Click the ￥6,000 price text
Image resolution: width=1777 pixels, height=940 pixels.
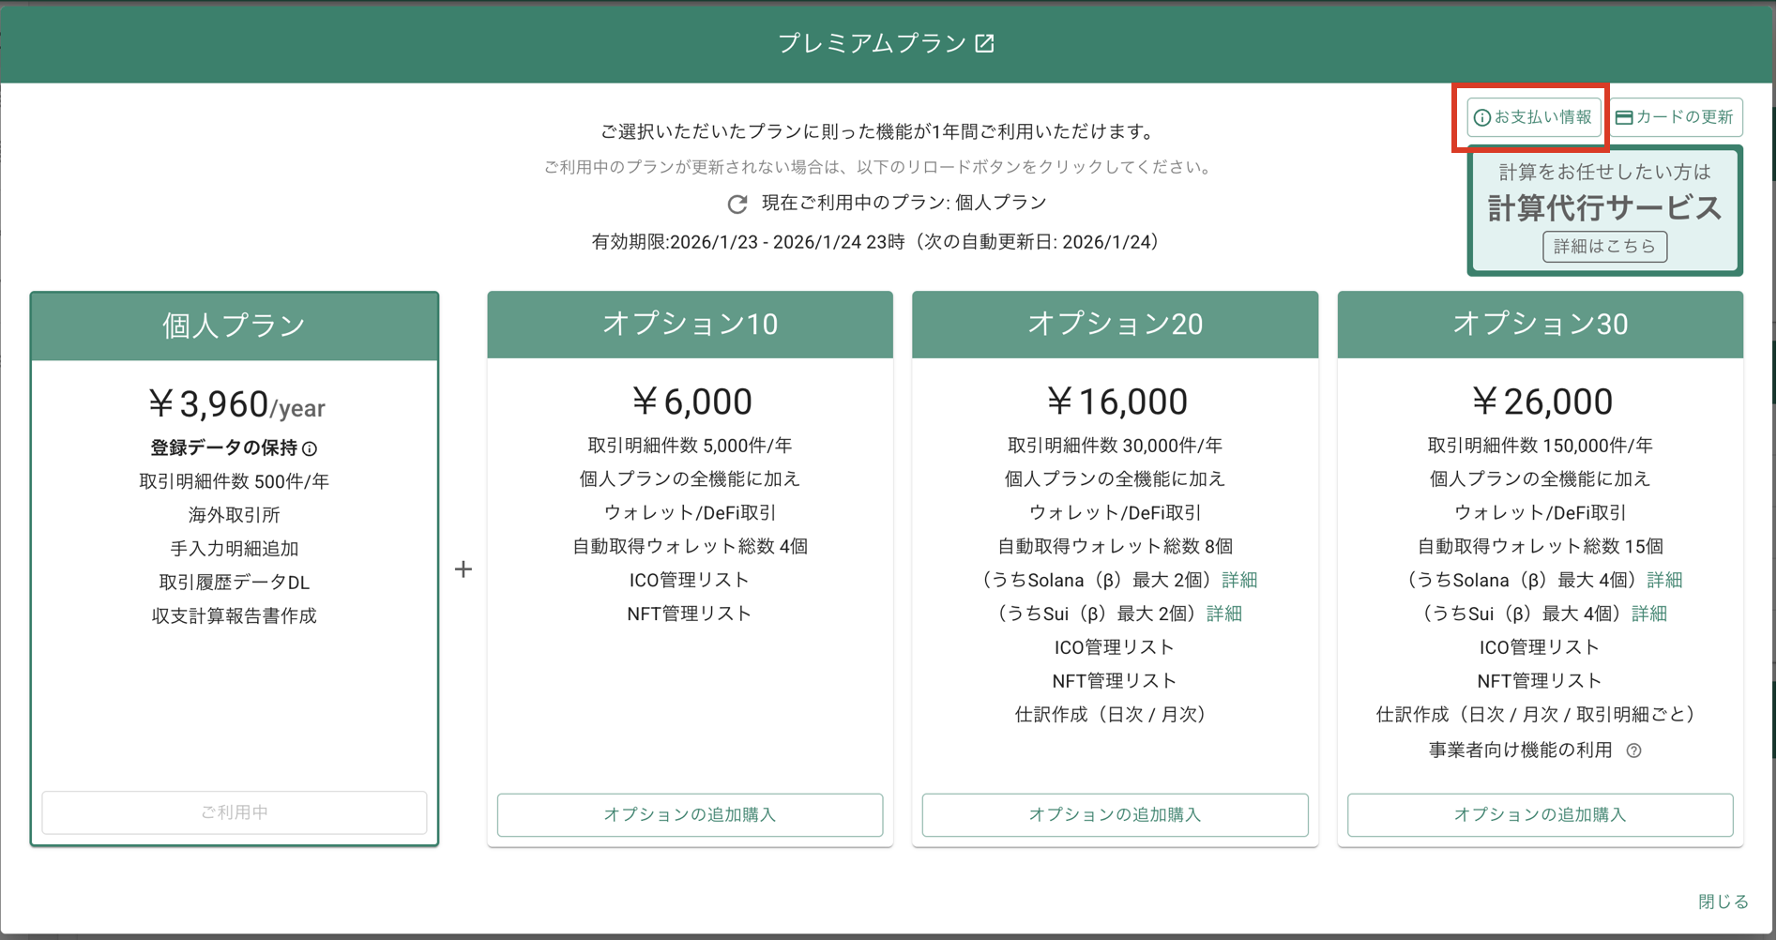point(691,402)
